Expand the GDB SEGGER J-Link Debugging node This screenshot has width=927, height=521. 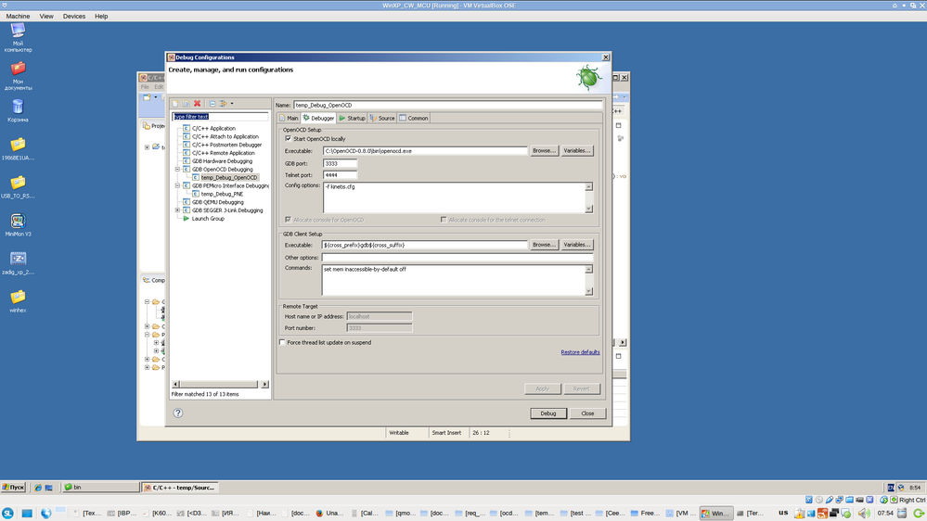(x=177, y=210)
